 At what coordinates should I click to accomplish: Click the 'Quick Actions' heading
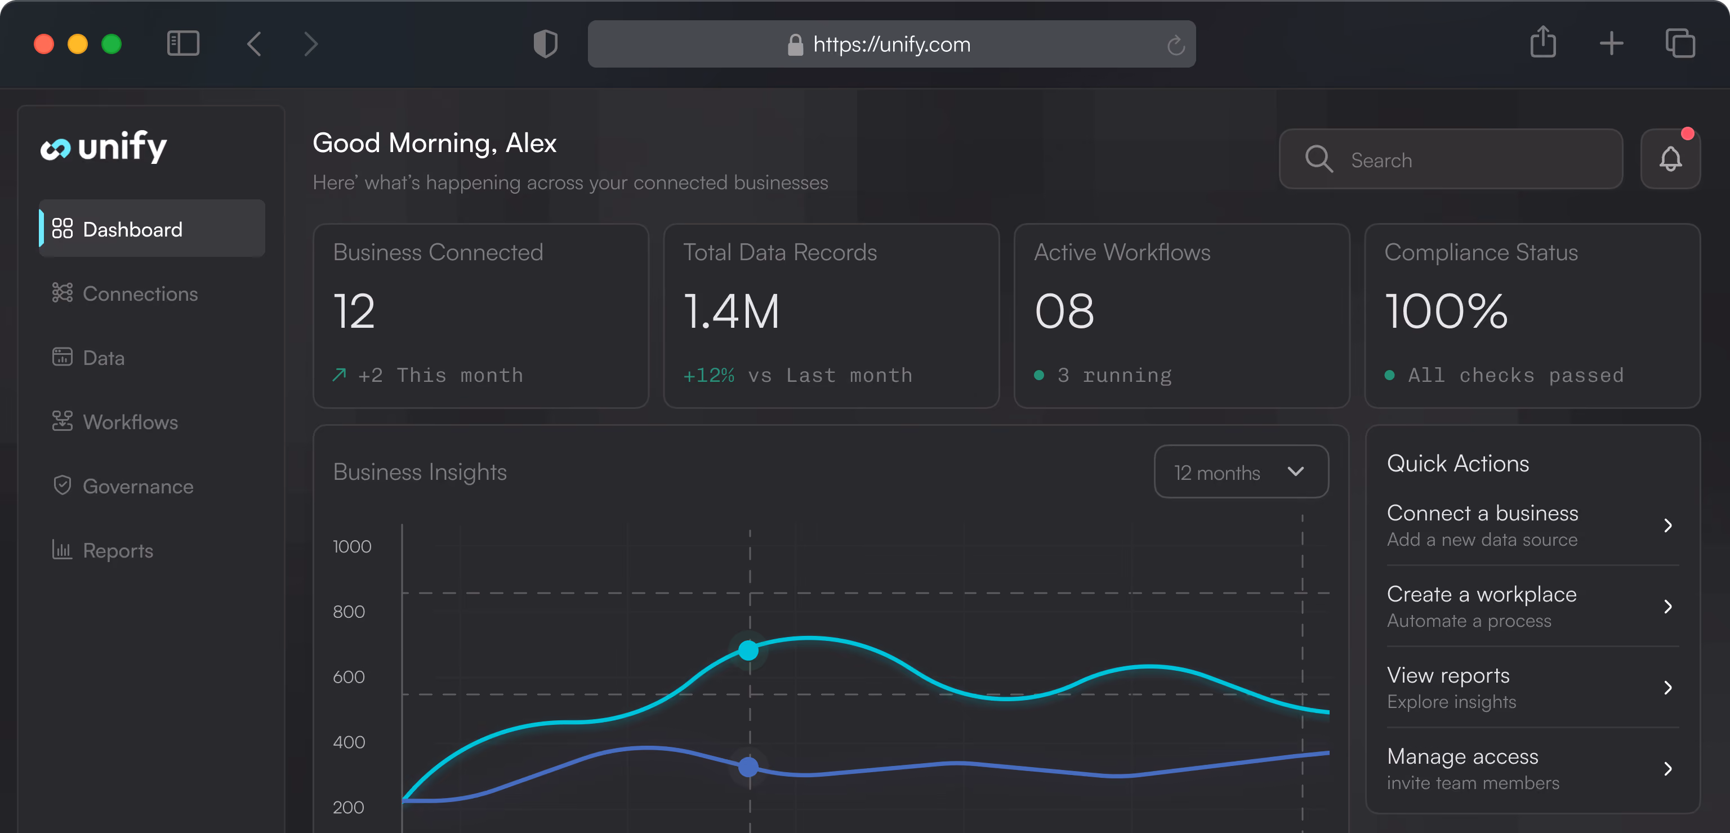coord(1458,464)
